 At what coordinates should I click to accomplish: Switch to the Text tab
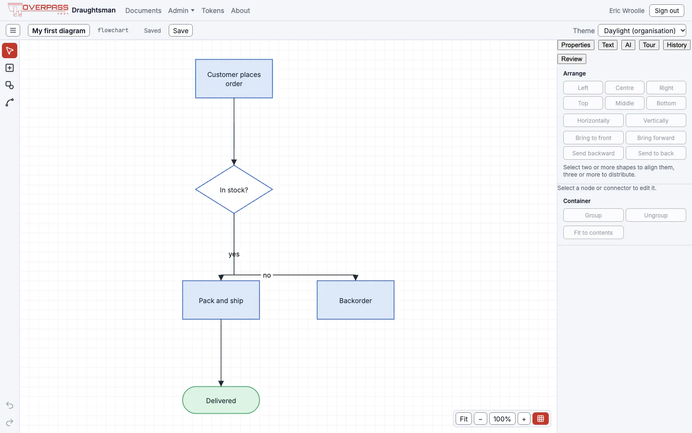[608, 45]
